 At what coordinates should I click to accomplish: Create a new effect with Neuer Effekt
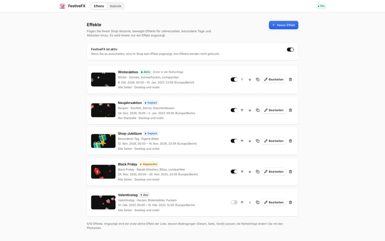[284, 25]
